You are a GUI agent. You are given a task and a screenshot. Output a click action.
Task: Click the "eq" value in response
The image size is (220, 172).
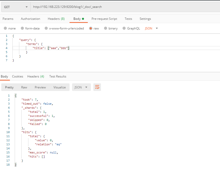click(x=58, y=145)
